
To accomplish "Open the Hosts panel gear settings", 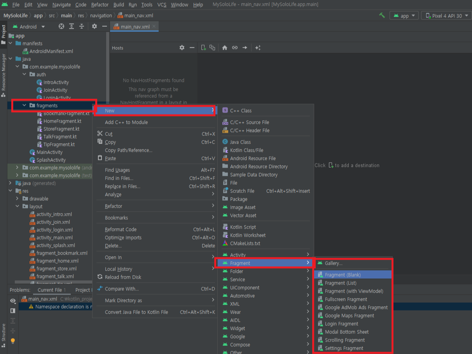I will point(182,48).
